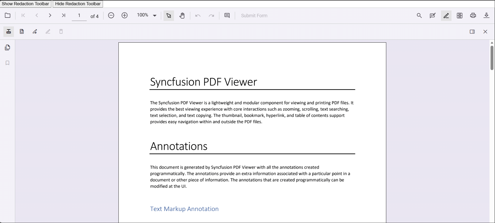Viewport: 495px width, 223px height.
Task: Click the 'of 4' page count text
Action: [x=95, y=16]
